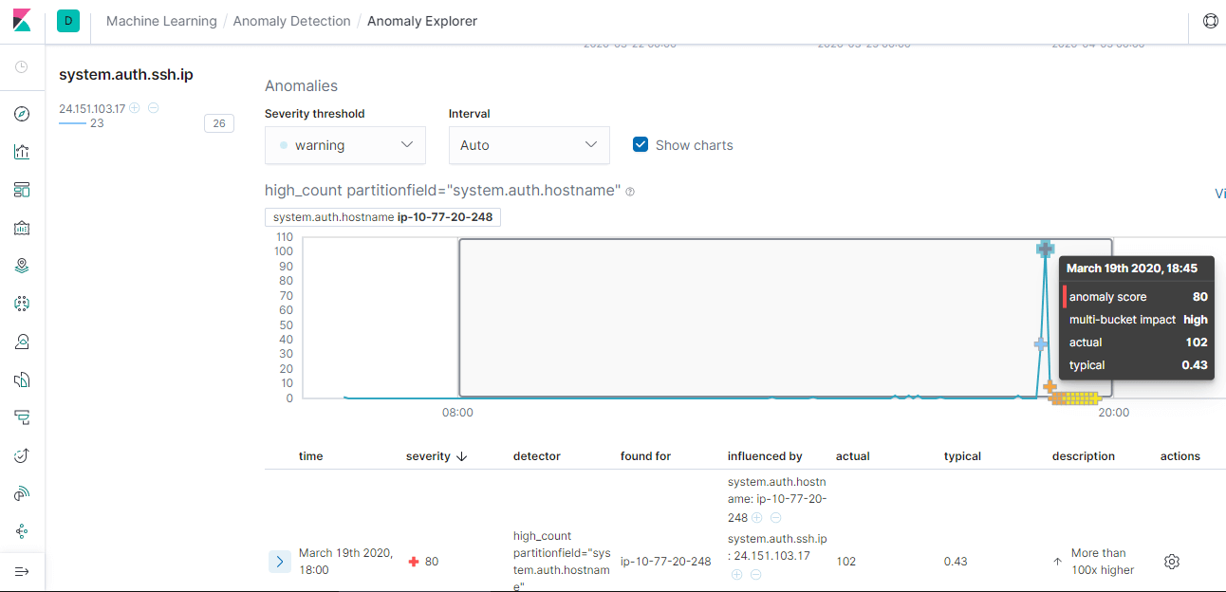This screenshot has width=1226, height=592.
Task: Go to Anomaly Detection breadcrumb
Action: (x=291, y=21)
